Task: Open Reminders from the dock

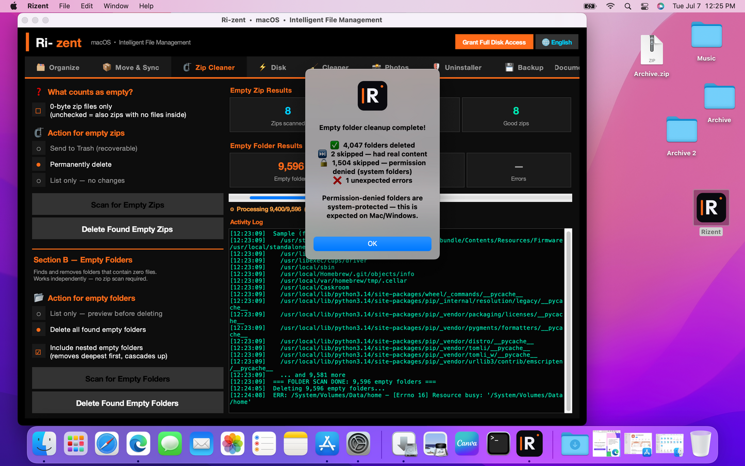Action: 264,443
